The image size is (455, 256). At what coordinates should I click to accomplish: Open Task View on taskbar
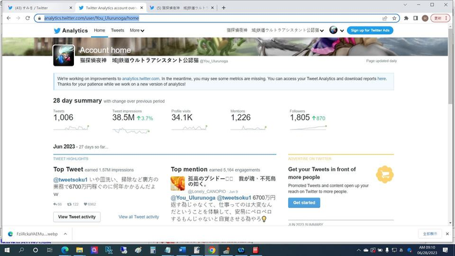point(50,250)
